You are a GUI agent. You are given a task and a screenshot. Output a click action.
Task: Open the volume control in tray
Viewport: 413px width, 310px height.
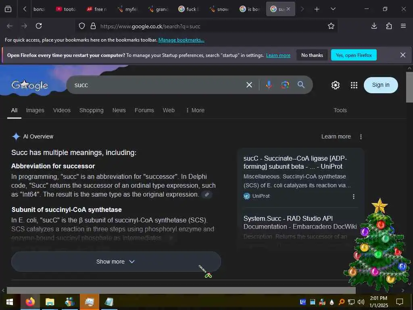[x=361, y=302]
